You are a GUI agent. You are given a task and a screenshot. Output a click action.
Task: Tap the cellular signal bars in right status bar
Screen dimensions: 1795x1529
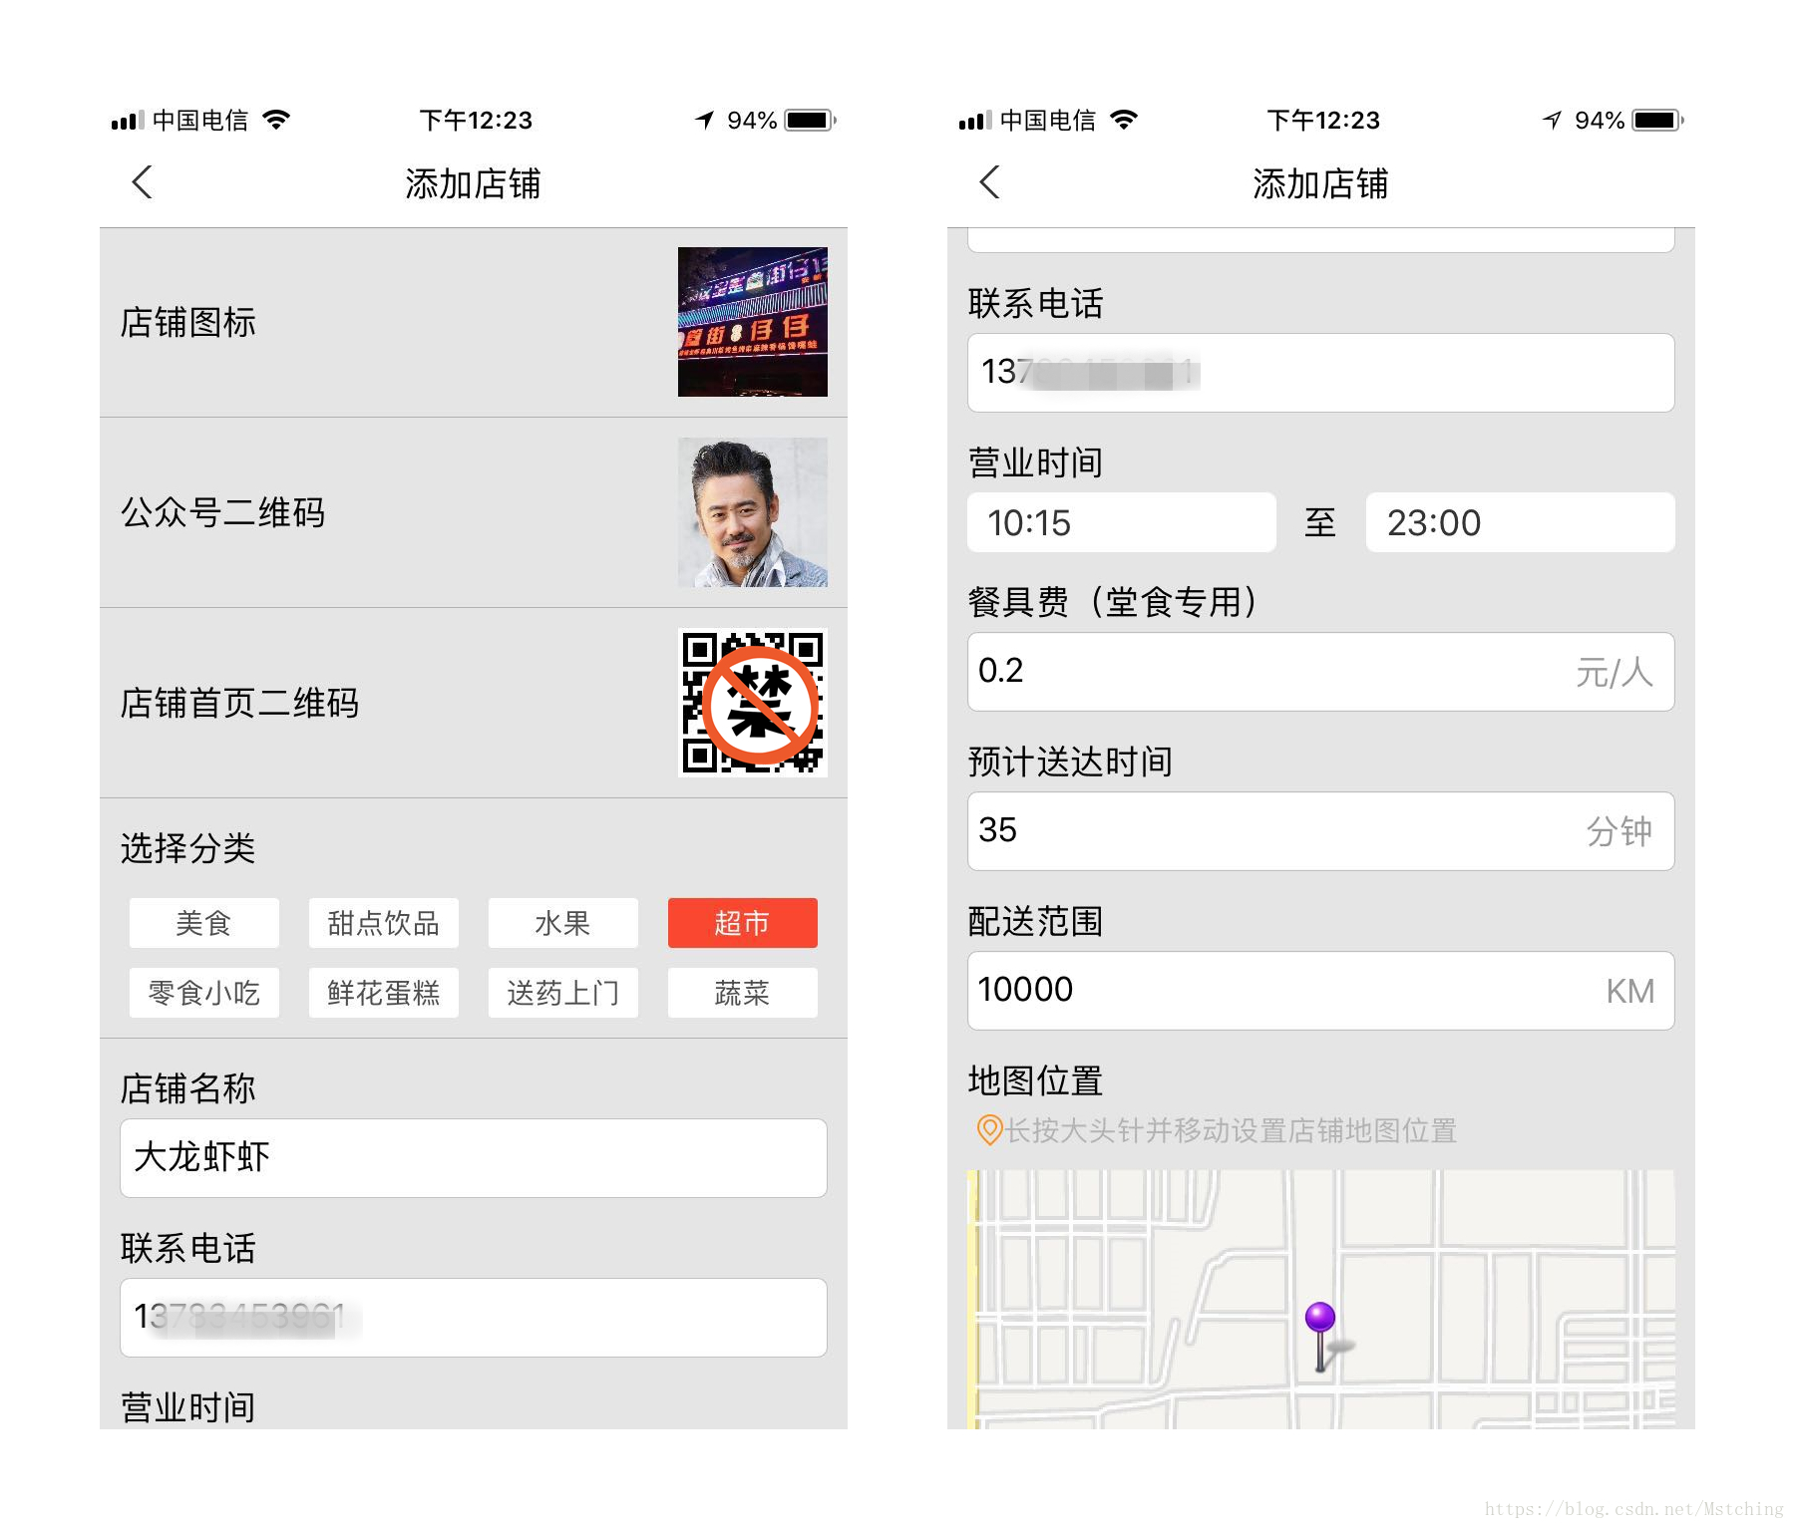(x=974, y=121)
